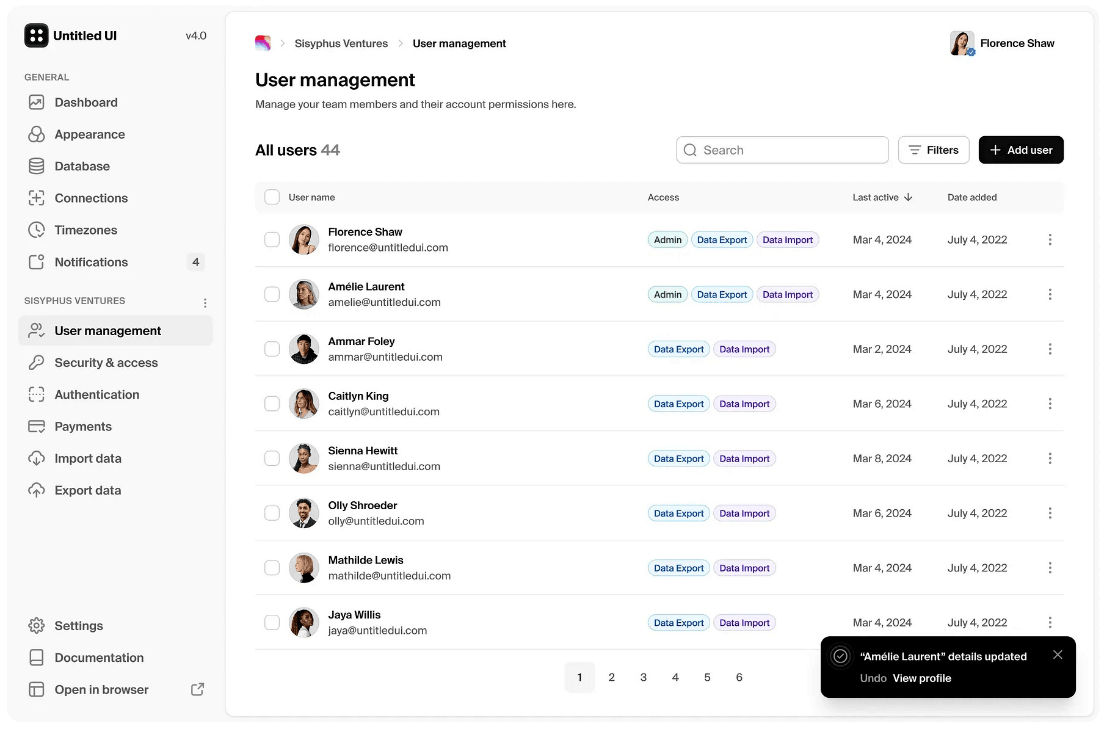Screen dimensions: 1104x729
Task: Open row actions menu for Caitlyn King
Action: coord(1050,404)
